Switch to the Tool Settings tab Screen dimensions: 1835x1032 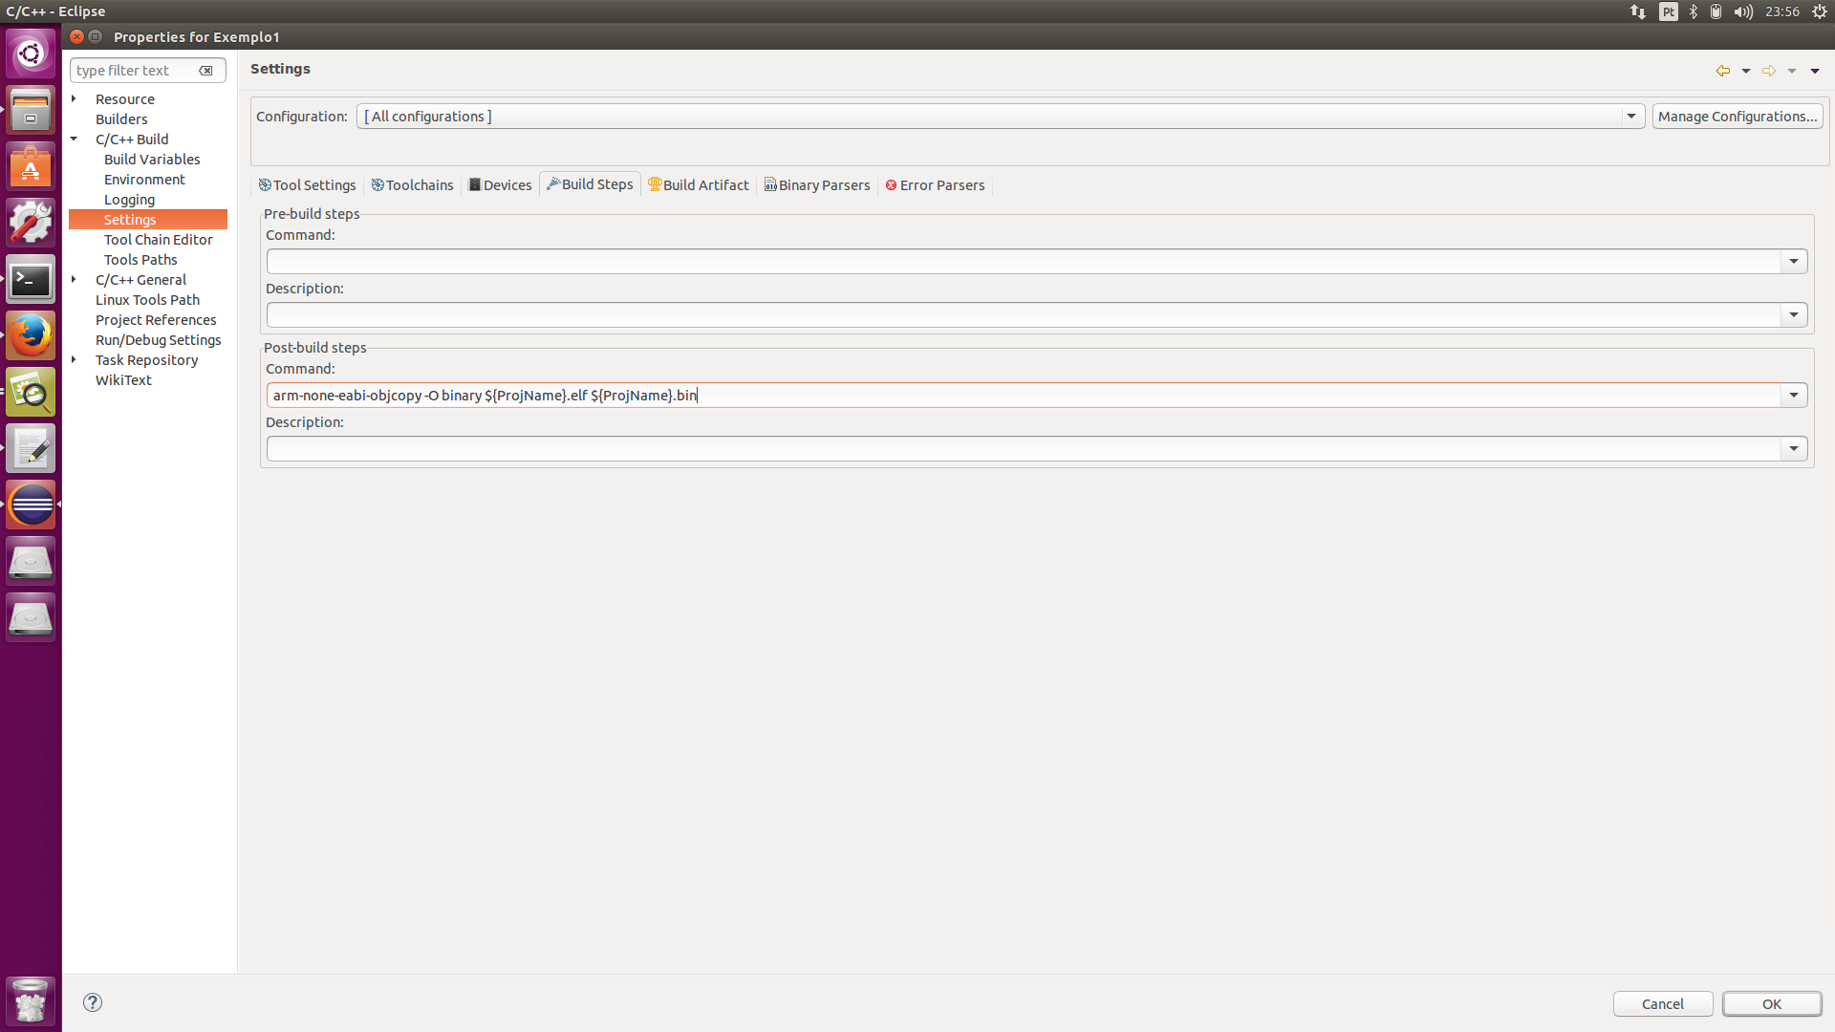(x=307, y=185)
